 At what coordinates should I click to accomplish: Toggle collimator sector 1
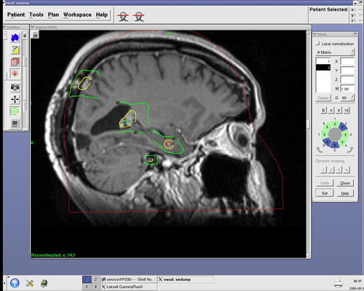(x=335, y=124)
